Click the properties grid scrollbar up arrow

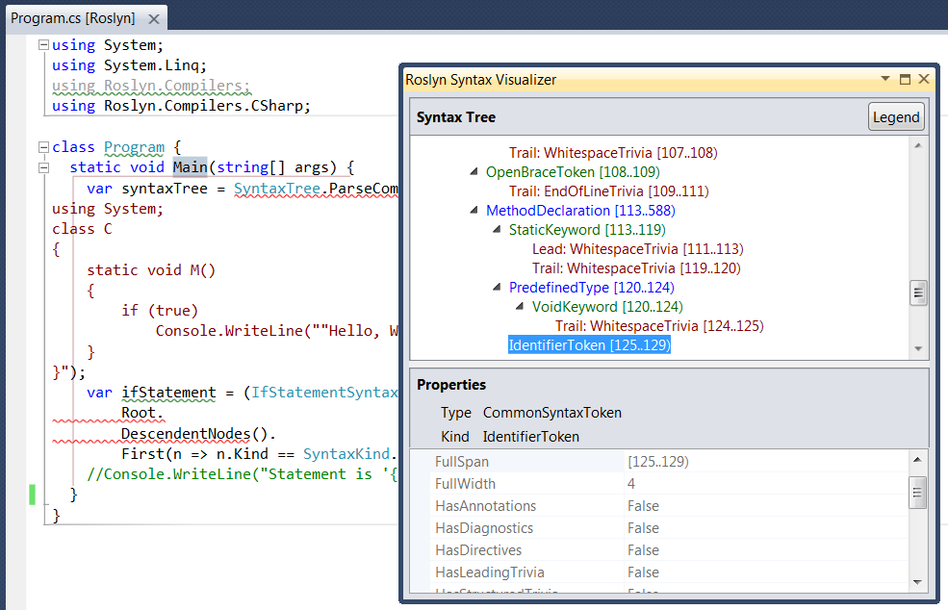(x=917, y=460)
